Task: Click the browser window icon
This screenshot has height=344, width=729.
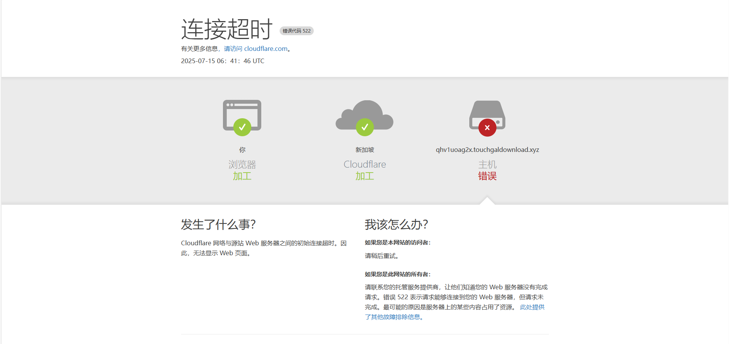Action: (242, 116)
